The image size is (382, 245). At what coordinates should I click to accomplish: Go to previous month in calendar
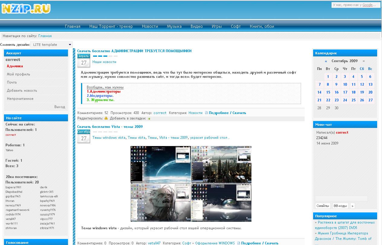click(326, 61)
